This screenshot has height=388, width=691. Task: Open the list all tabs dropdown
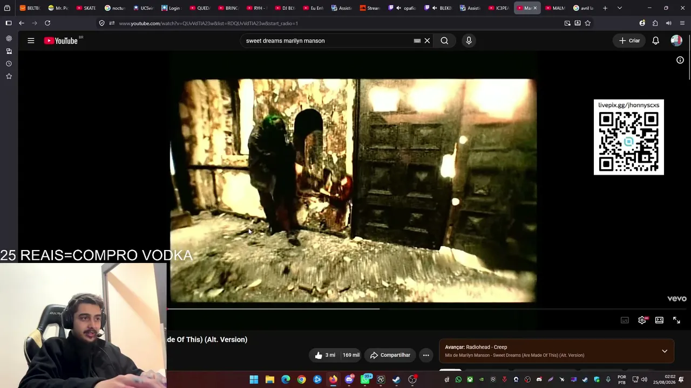pyautogui.click(x=619, y=8)
